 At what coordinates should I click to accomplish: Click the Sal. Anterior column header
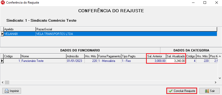[x=156, y=56]
